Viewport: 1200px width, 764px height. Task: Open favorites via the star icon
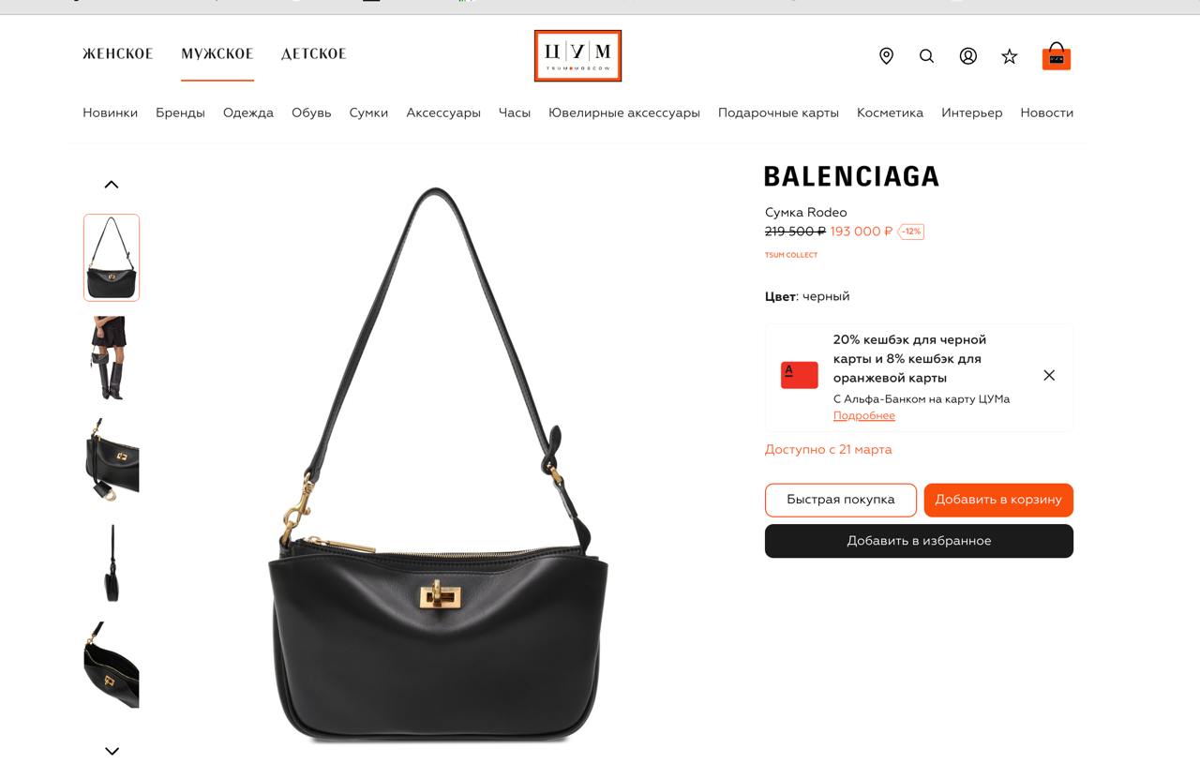click(x=1010, y=56)
